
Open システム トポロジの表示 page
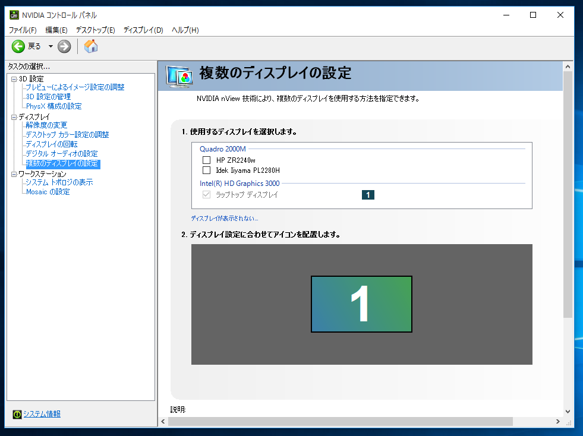click(59, 182)
